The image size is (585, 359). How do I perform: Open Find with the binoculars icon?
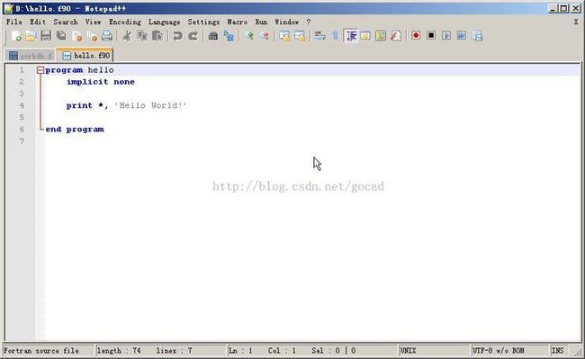[x=213, y=36]
